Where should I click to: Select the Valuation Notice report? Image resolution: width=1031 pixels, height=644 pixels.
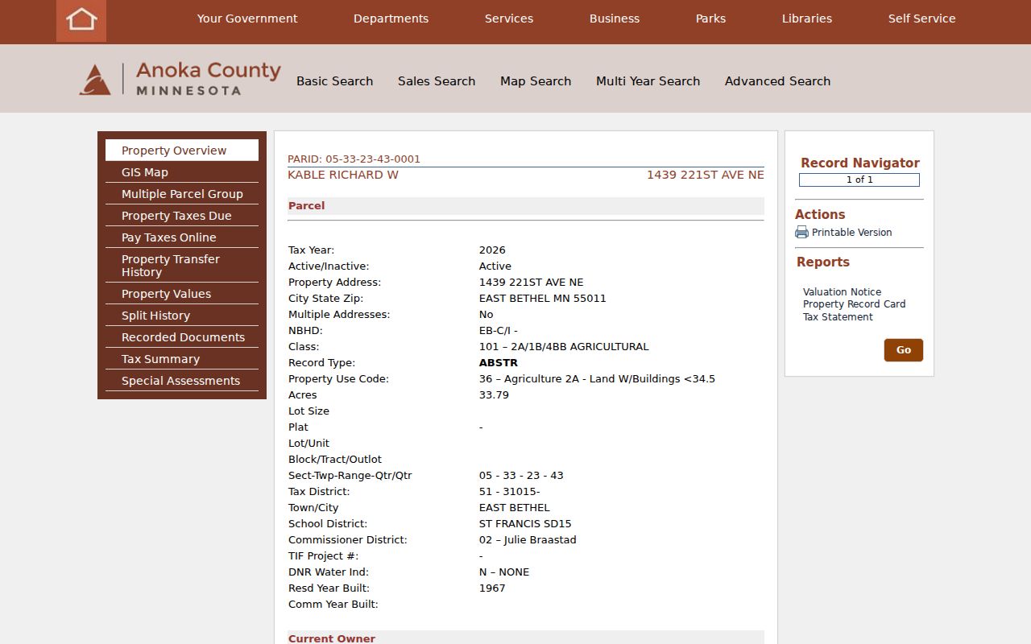[842, 292]
